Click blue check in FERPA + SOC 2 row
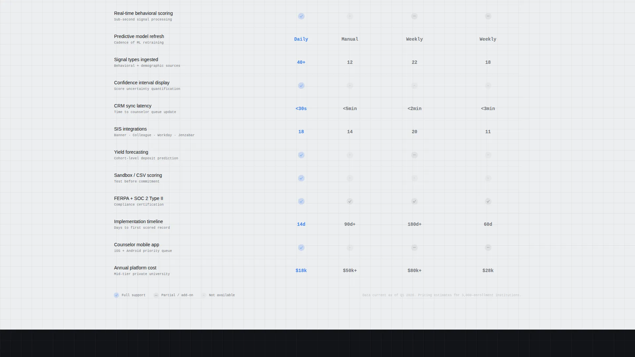This screenshot has height=357, width=635. (301, 201)
